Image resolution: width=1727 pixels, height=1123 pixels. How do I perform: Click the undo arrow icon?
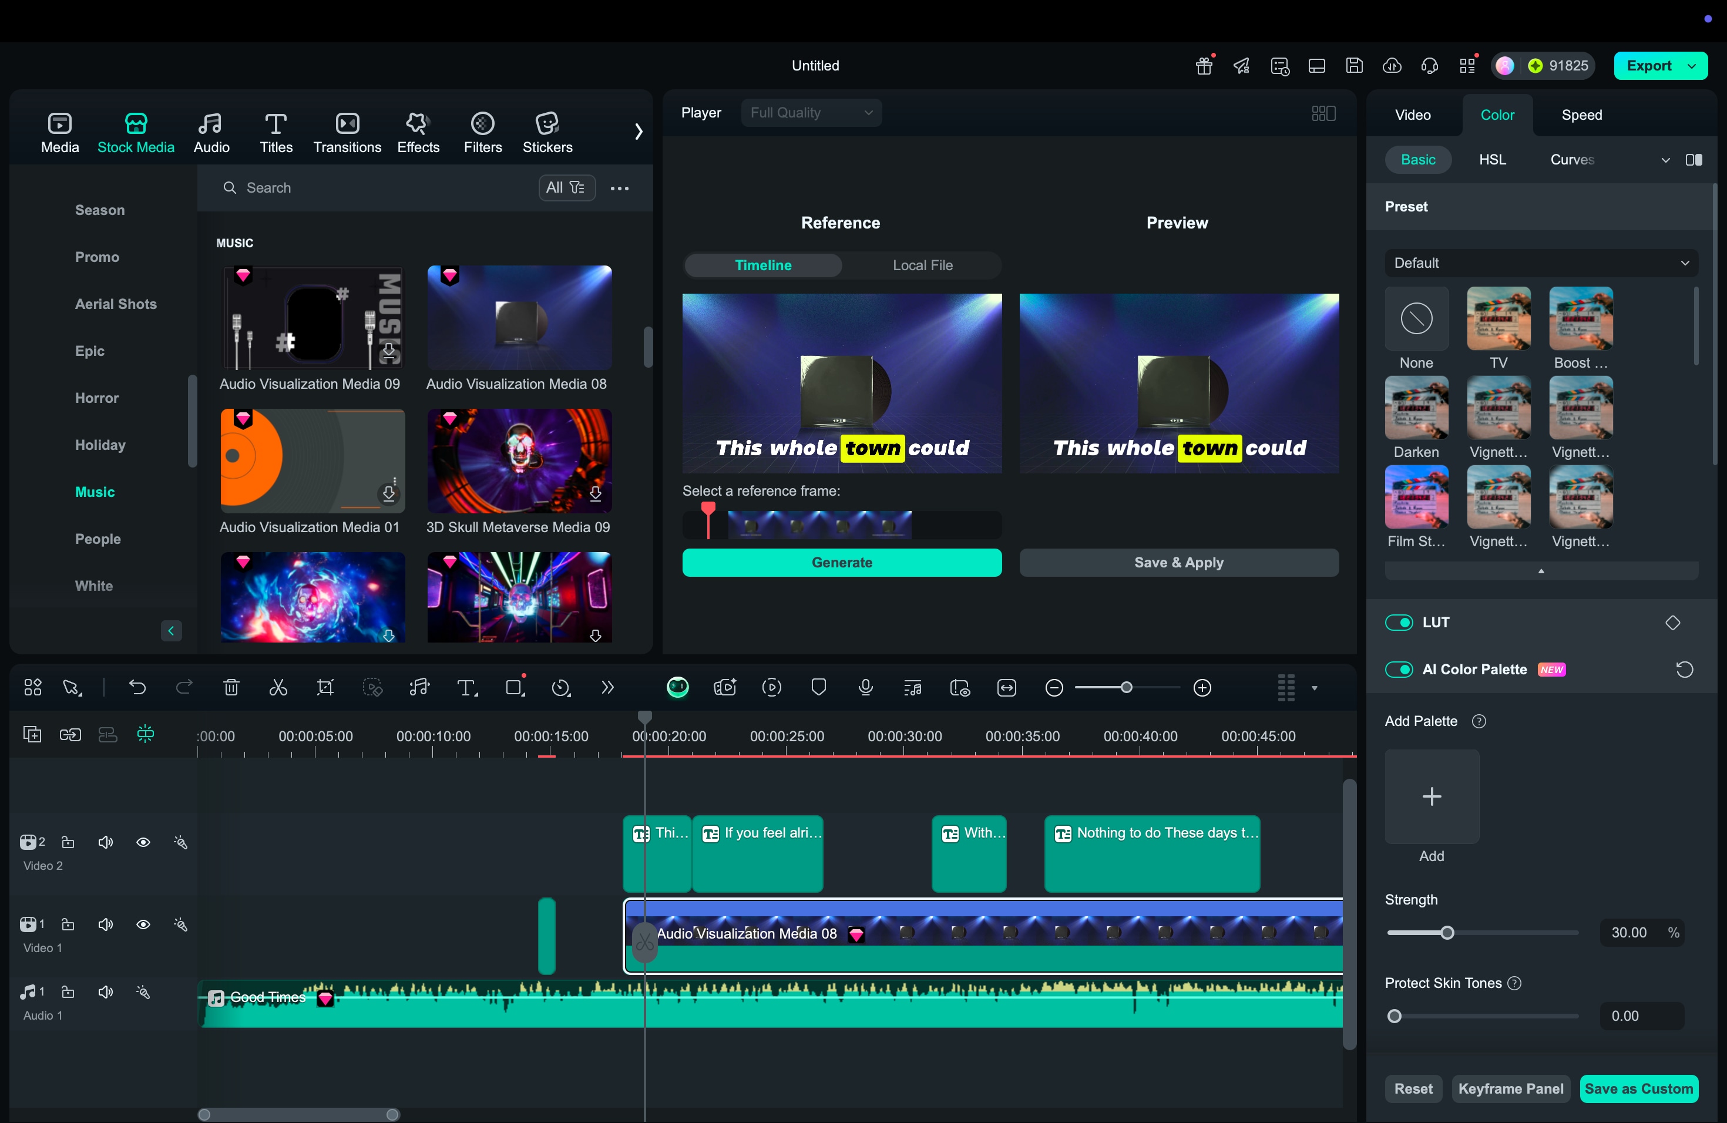click(137, 687)
